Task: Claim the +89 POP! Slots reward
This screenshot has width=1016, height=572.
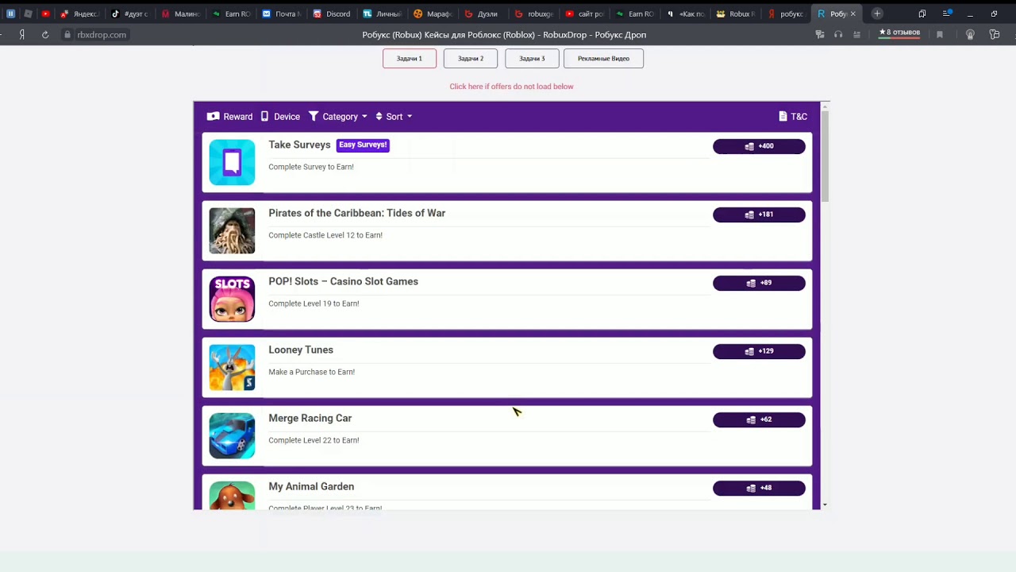Action: pos(759,283)
